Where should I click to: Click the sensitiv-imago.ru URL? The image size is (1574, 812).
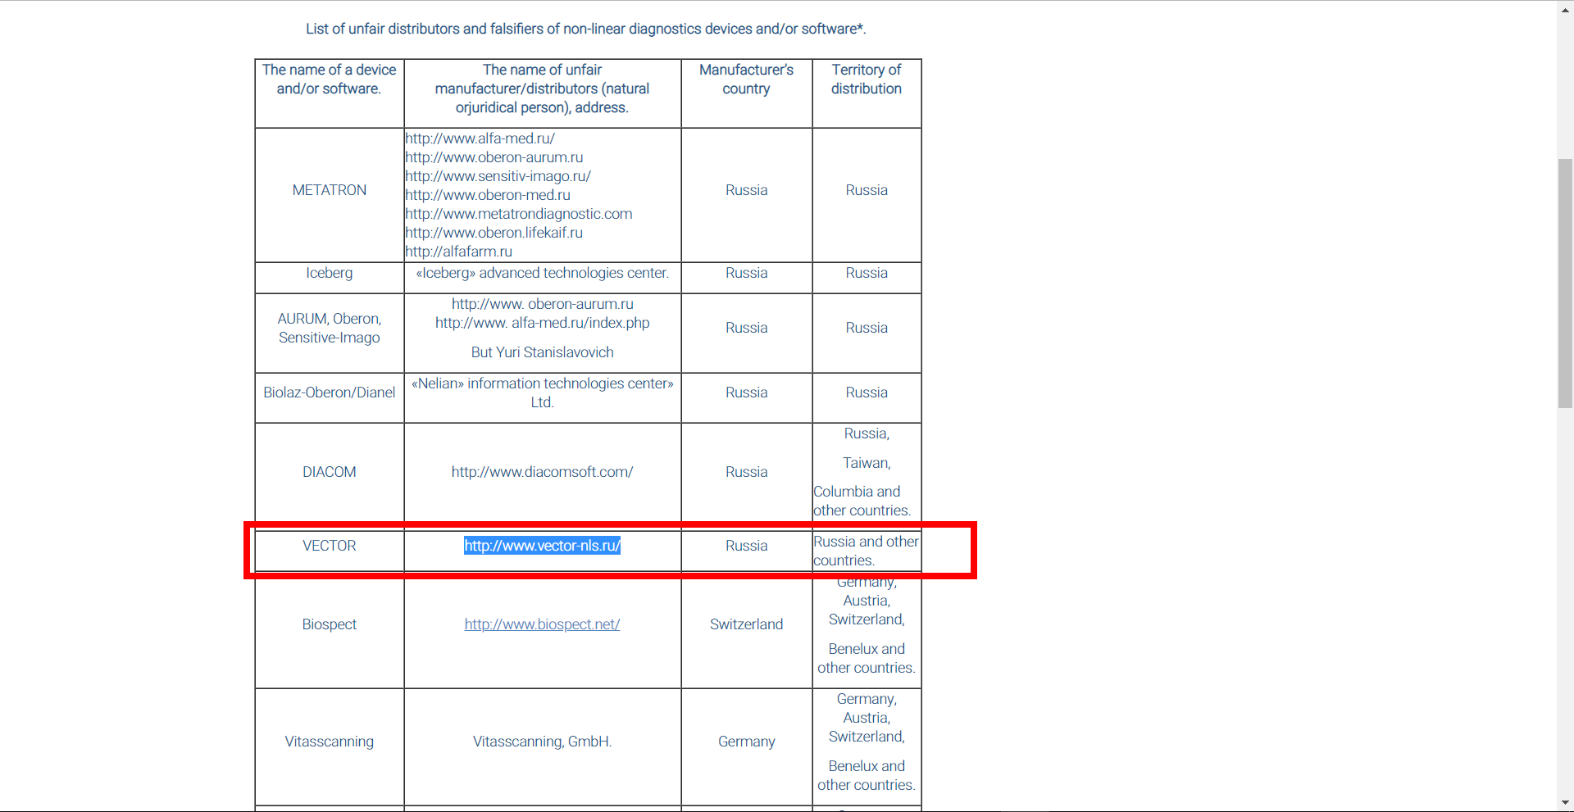(498, 176)
